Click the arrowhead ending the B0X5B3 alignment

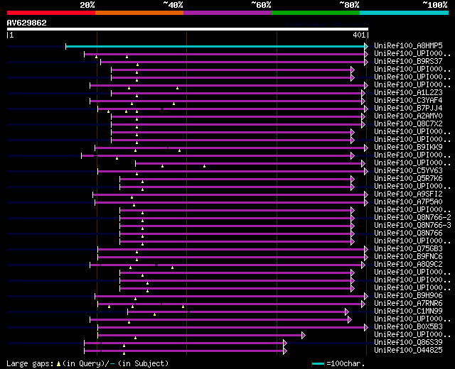point(366,328)
